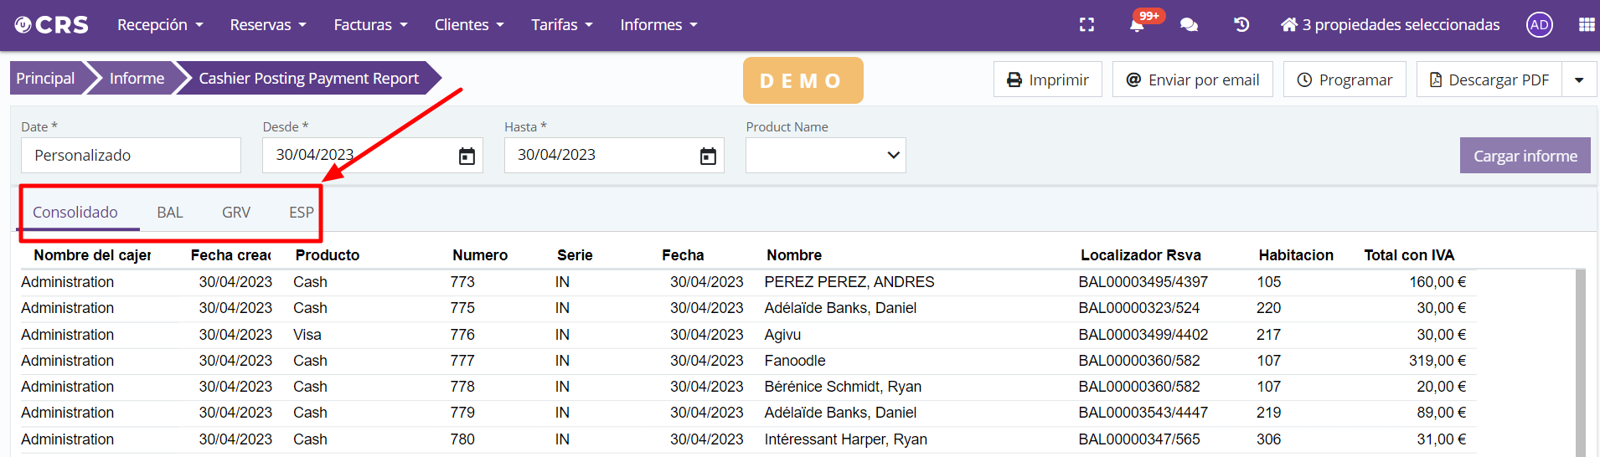
Task: Click the history clock icon
Action: point(1241,25)
